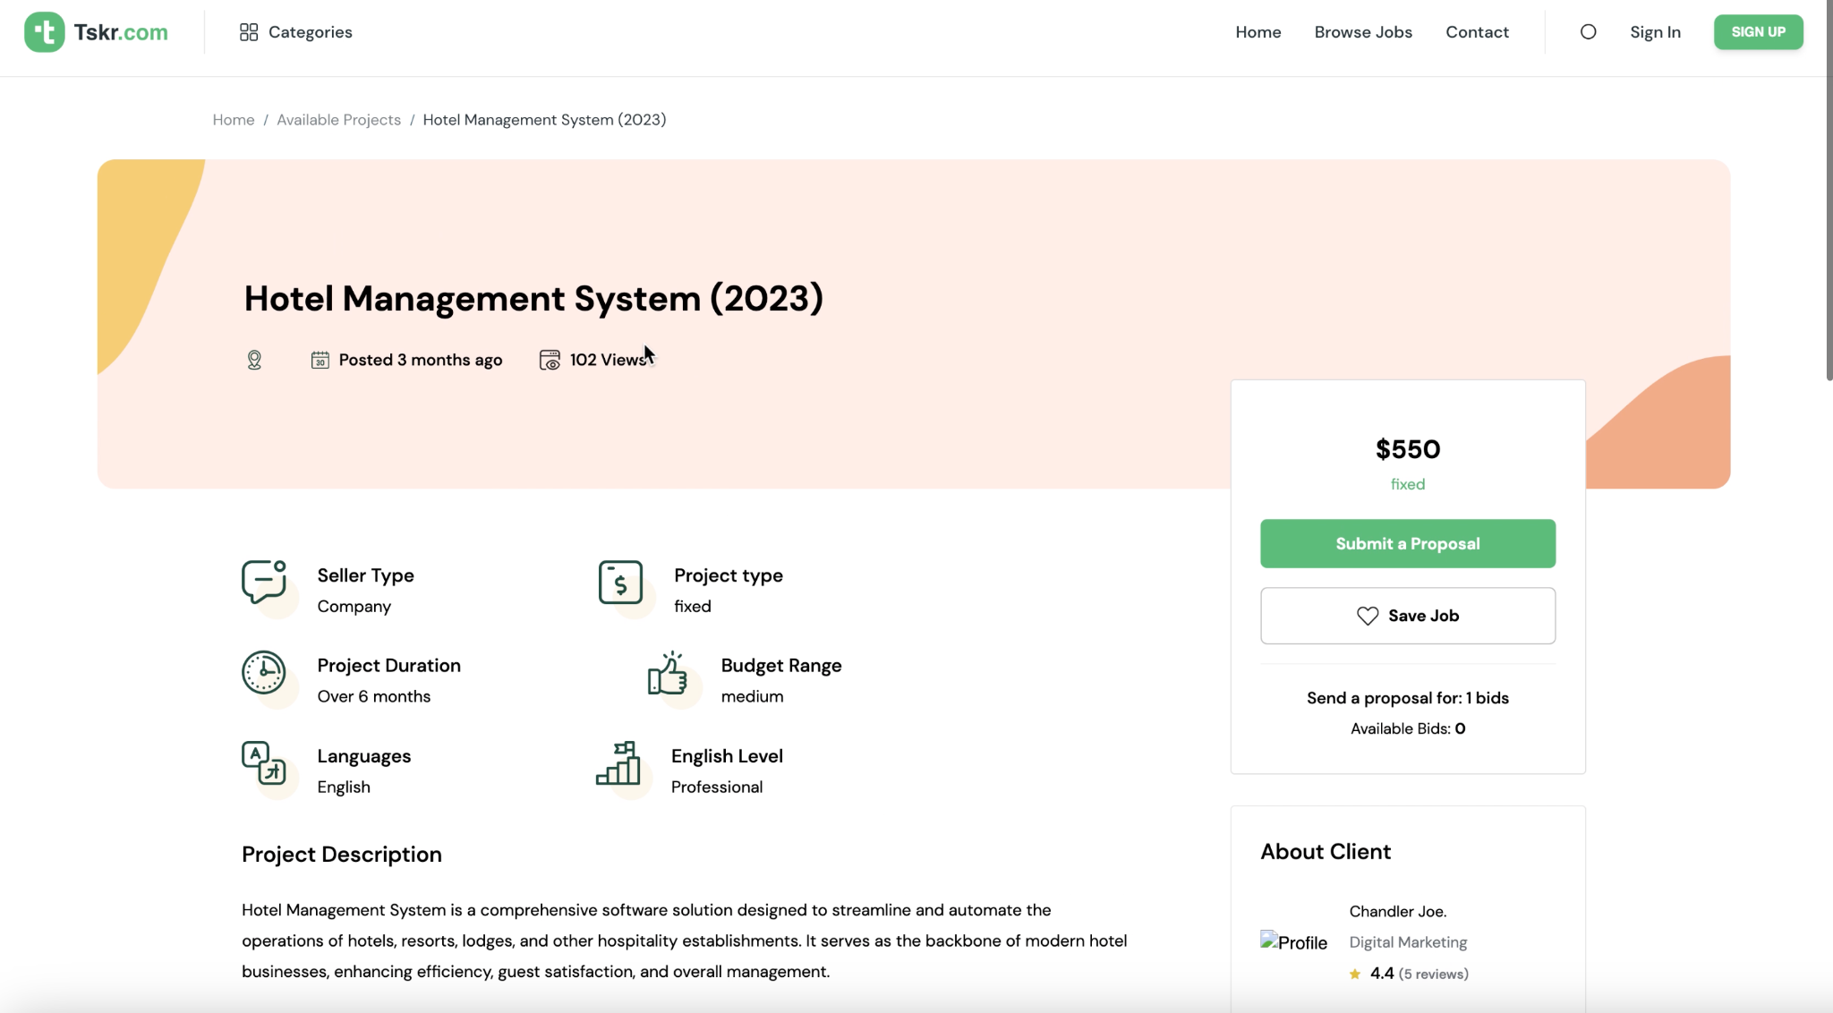The width and height of the screenshot is (1833, 1013).
Task: Click the eye views icon
Action: (x=550, y=360)
